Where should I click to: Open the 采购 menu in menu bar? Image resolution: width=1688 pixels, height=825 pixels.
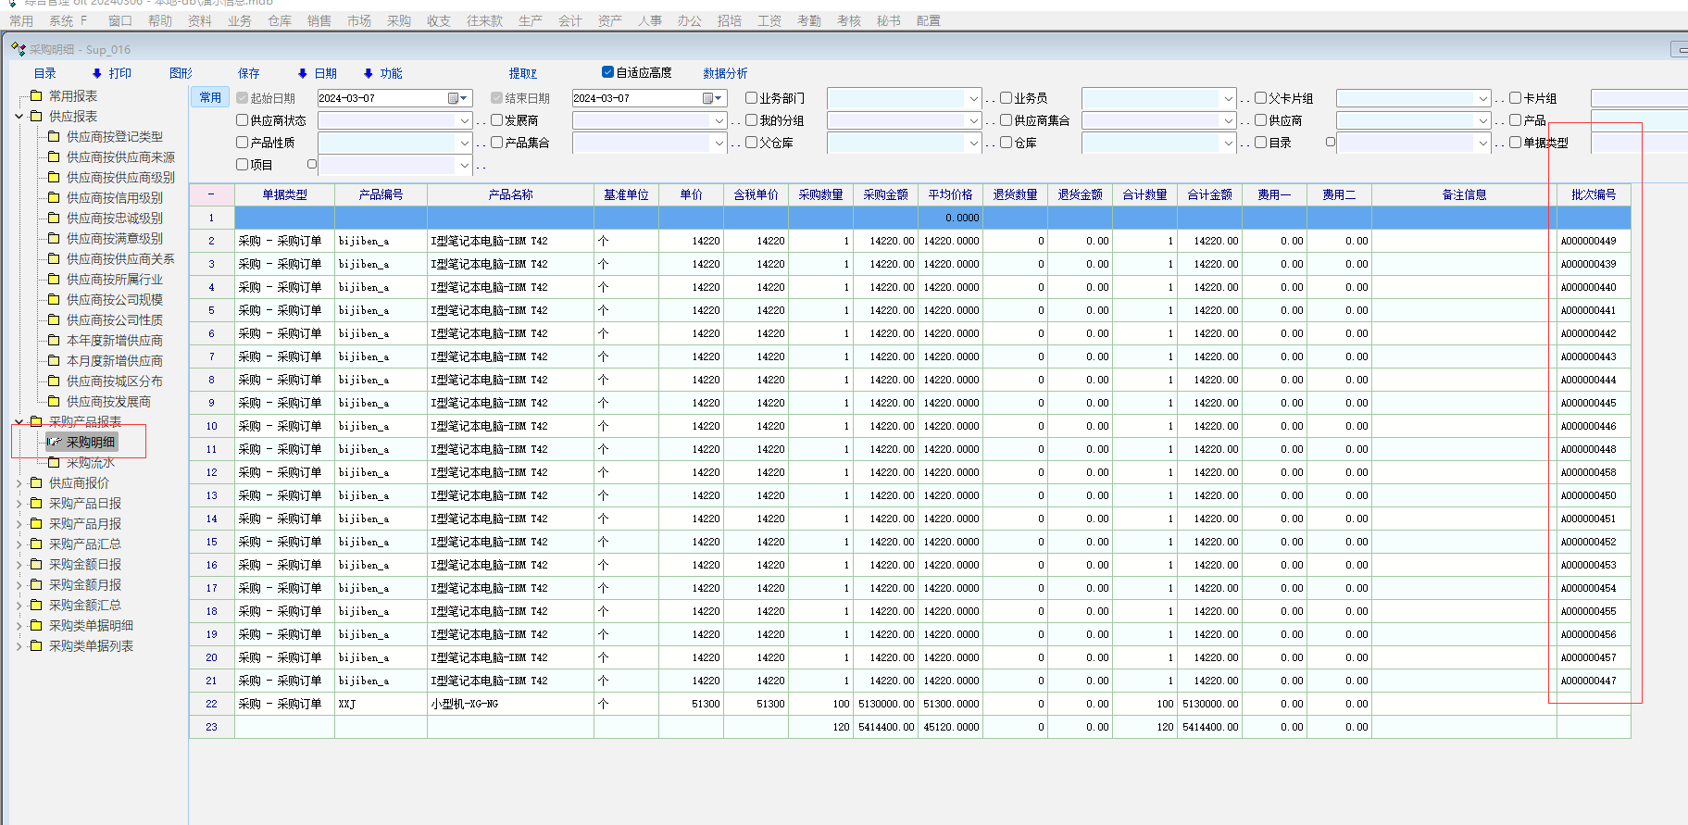pyautogui.click(x=398, y=20)
